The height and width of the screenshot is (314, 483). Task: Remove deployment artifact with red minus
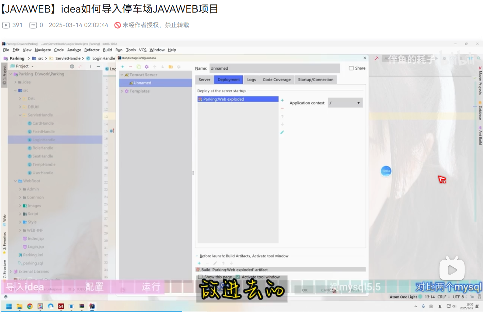282,108
